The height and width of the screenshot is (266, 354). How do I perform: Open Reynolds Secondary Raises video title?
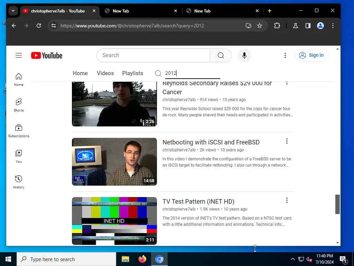(217, 88)
